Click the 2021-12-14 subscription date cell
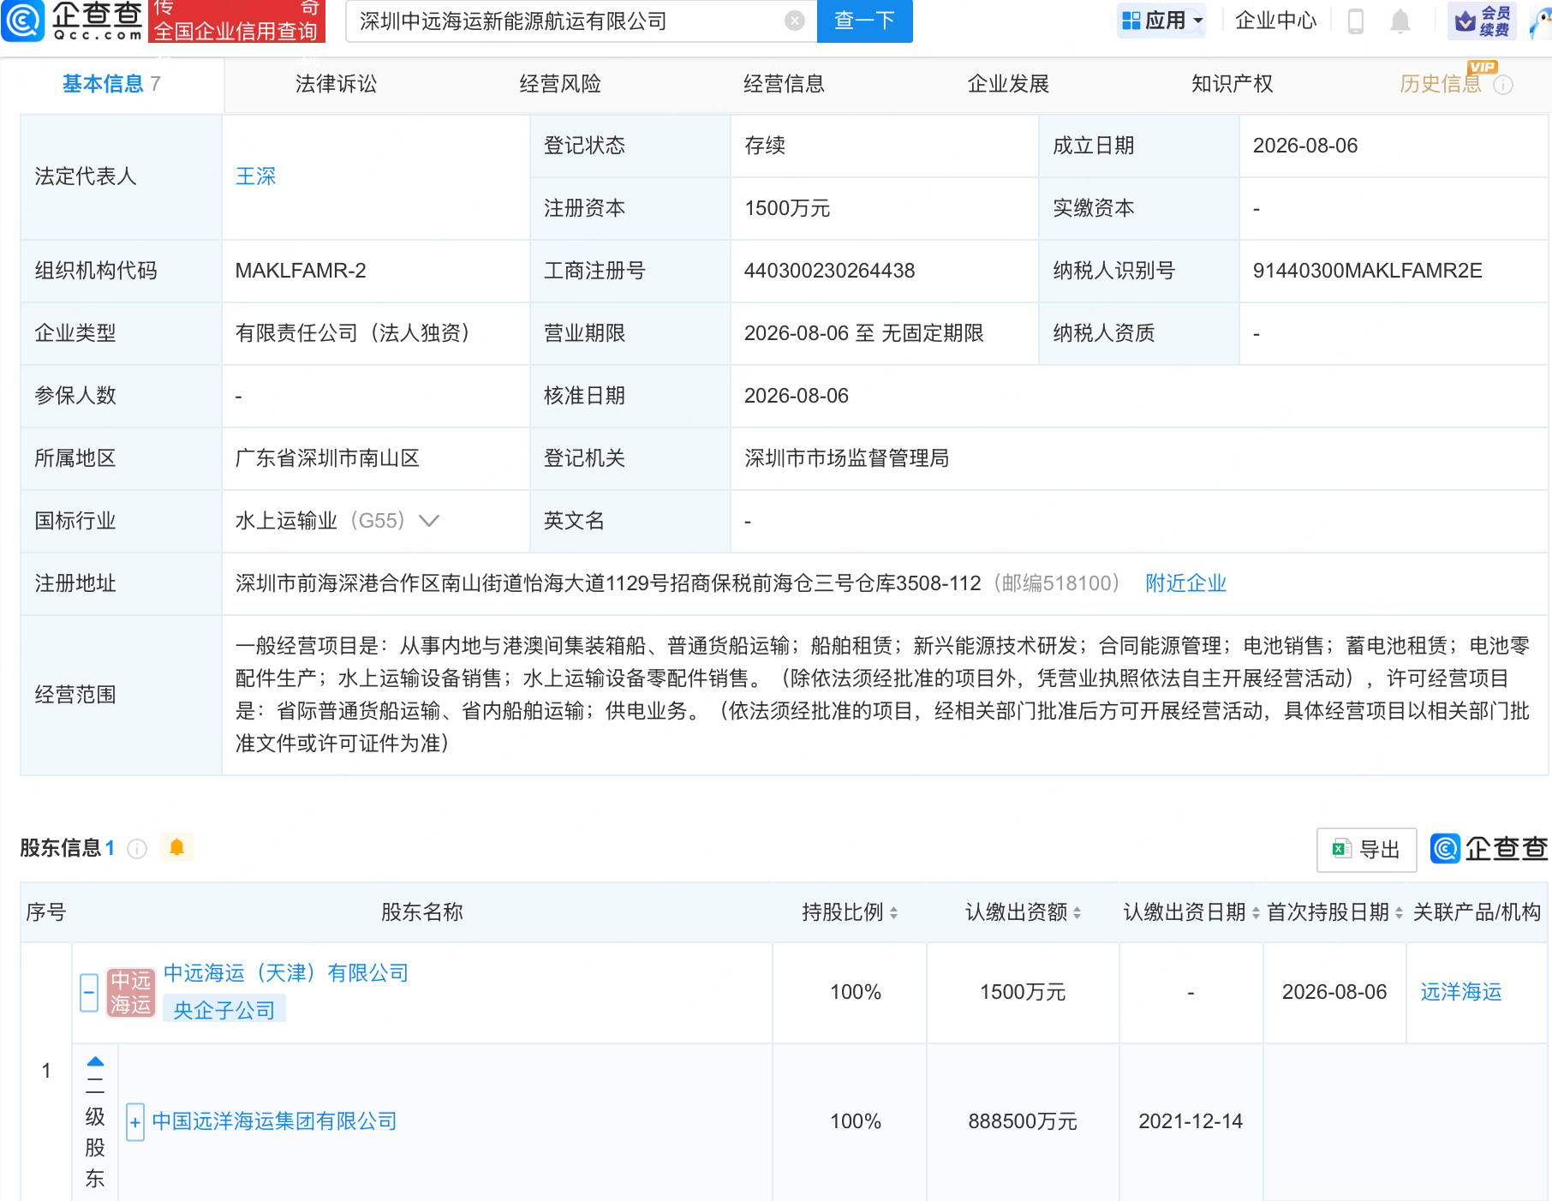The height and width of the screenshot is (1201, 1552). 1191,1121
